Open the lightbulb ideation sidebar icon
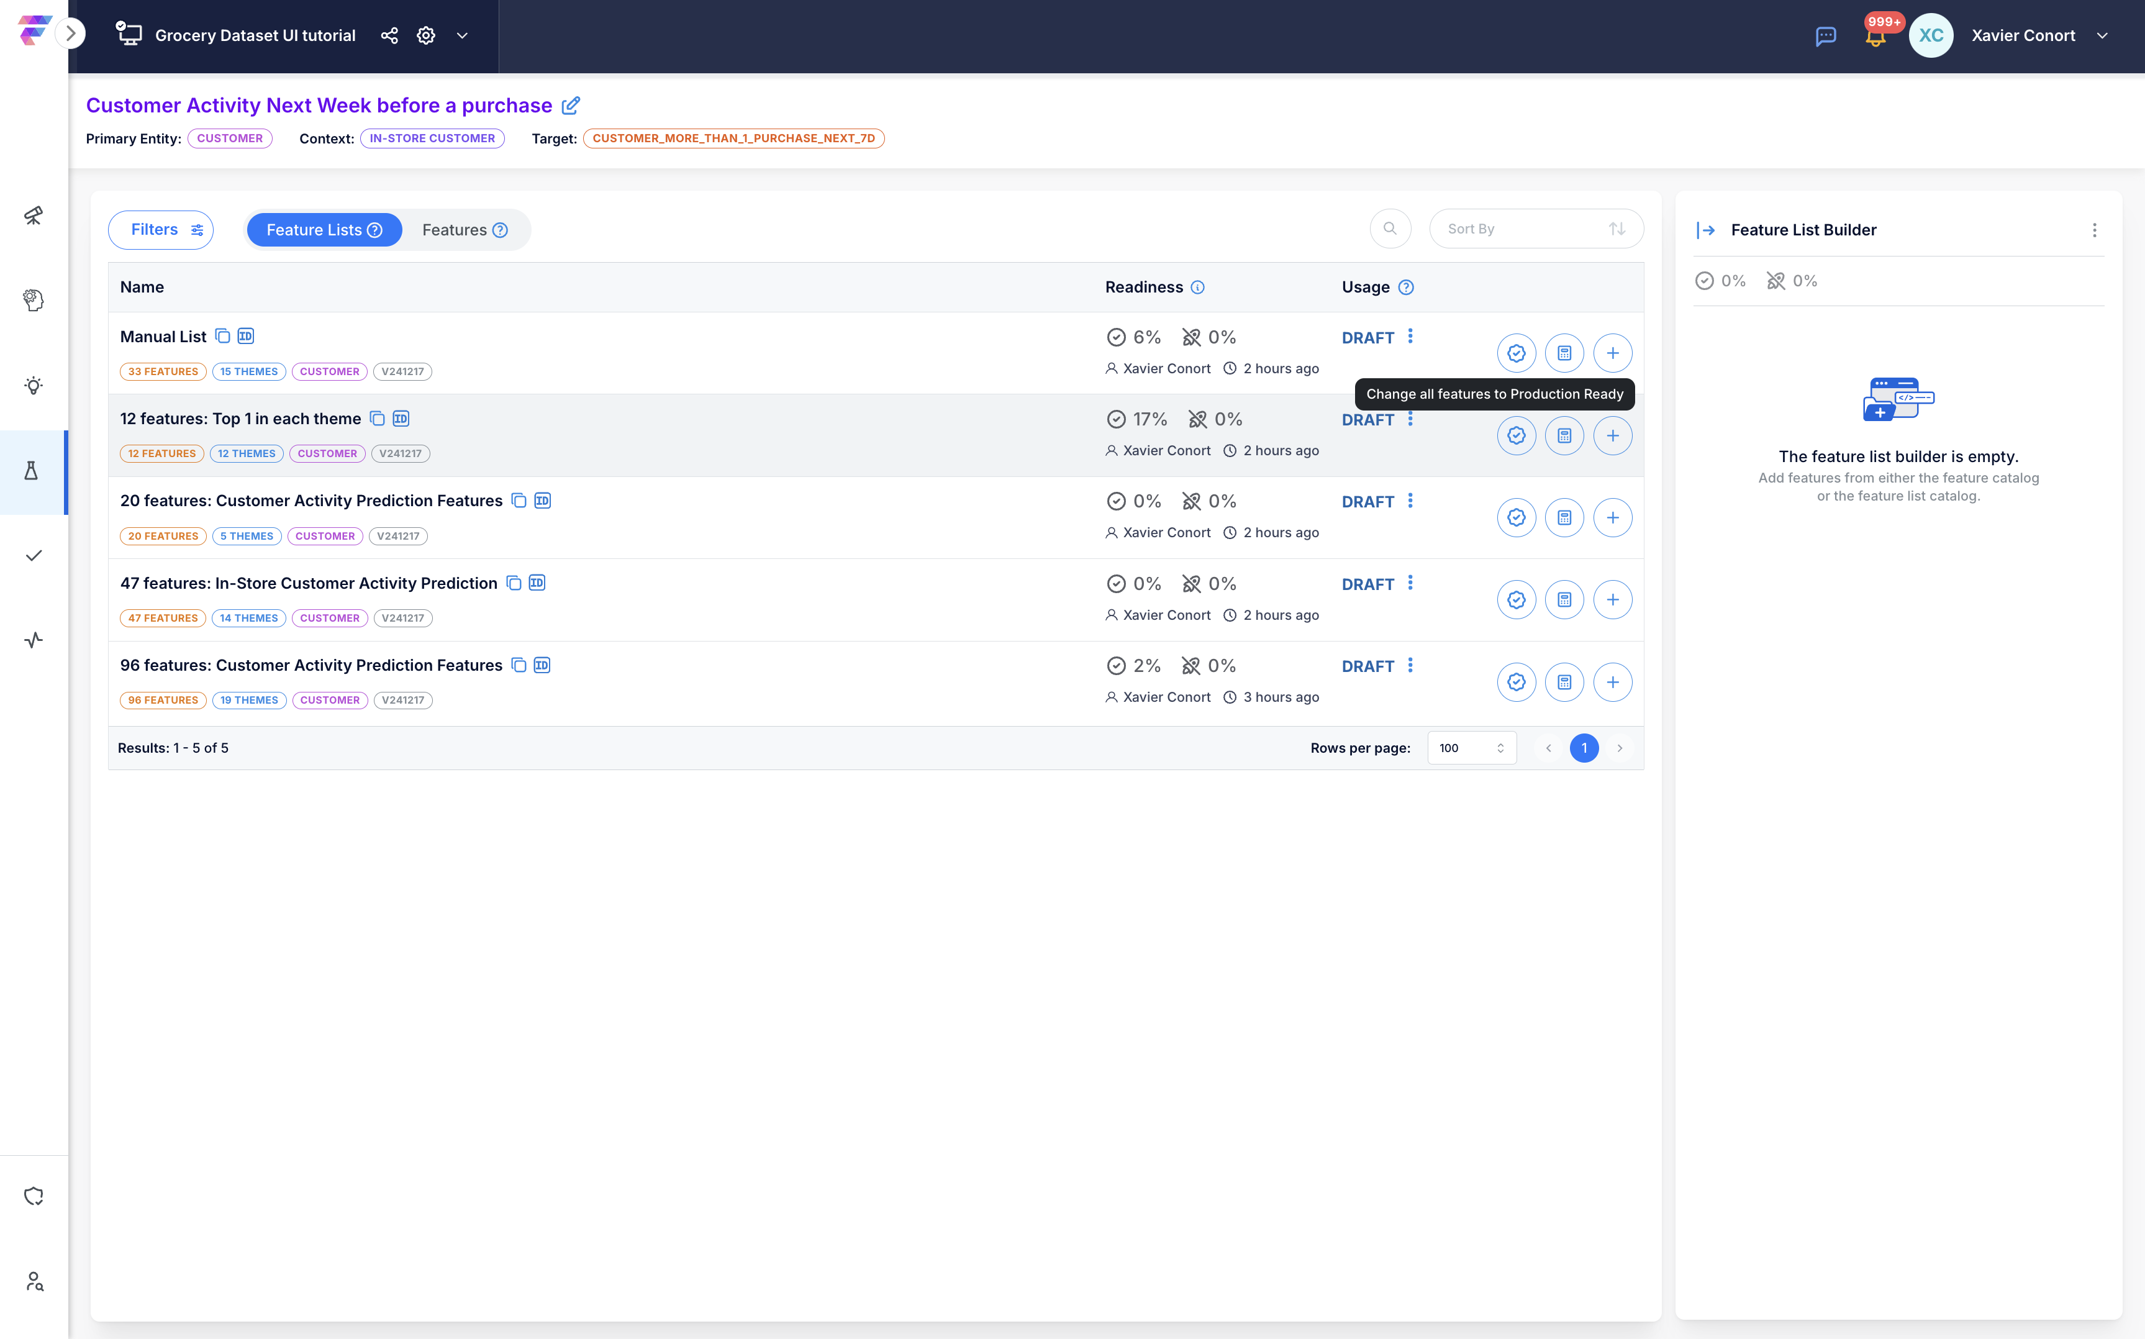 click(34, 385)
